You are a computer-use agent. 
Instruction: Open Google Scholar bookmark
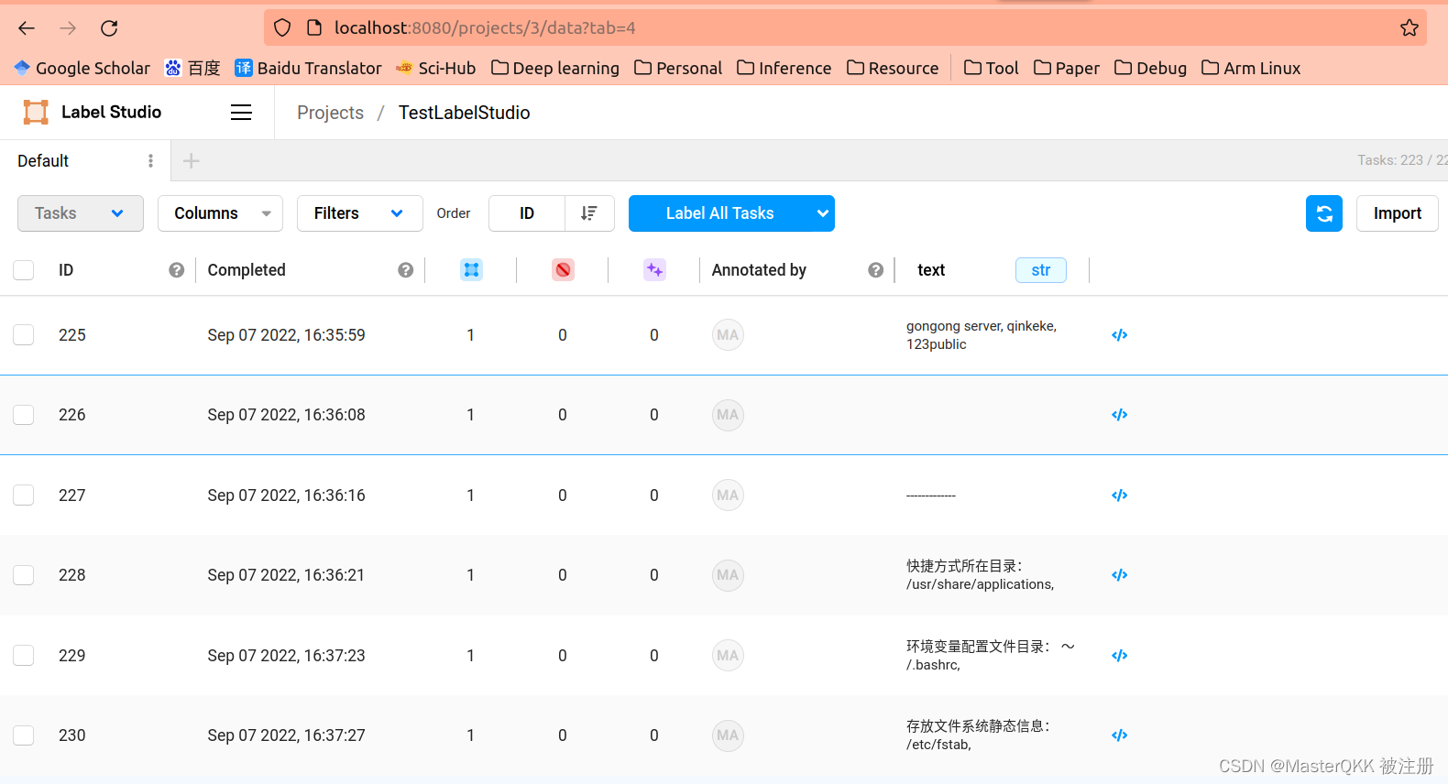point(82,68)
